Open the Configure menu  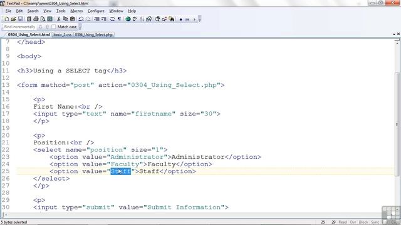pos(96,11)
